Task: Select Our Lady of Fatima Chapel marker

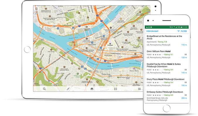Action: pos(136,82)
